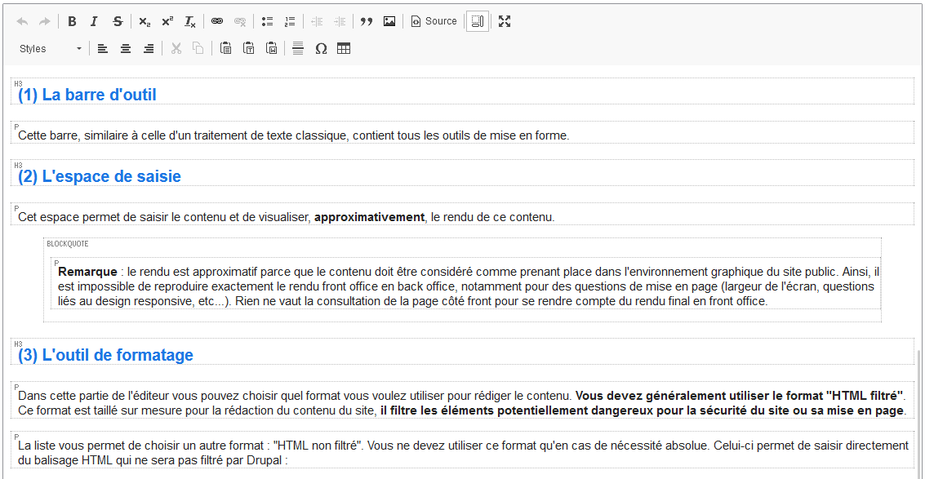Screen dimensions: 925x479
Task: Insert a horizontal rule icon
Action: point(297,48)
